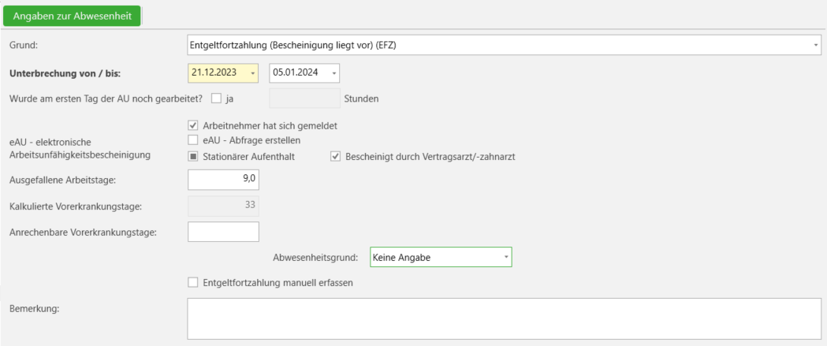
Task: Uncheck 'Arbeitnehmer hat sich gemeldet'
Action: point(193,126)
